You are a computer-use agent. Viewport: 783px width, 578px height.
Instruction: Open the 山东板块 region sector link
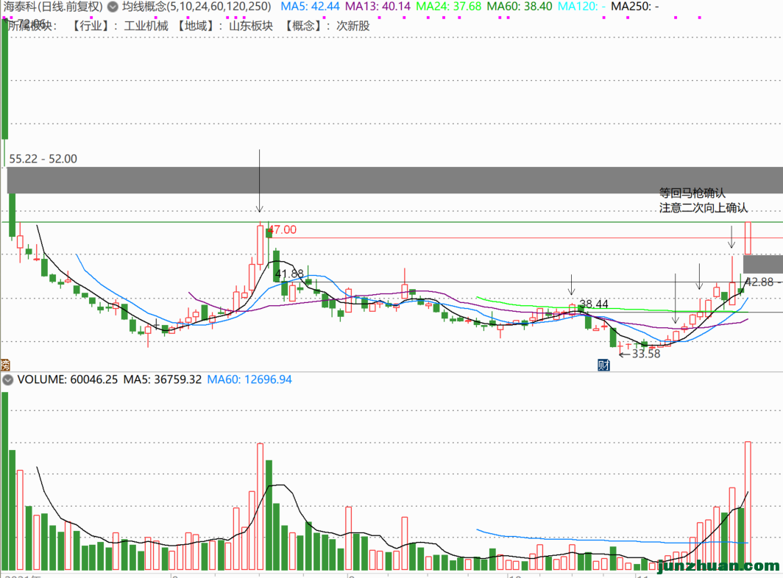coord(251,26)
